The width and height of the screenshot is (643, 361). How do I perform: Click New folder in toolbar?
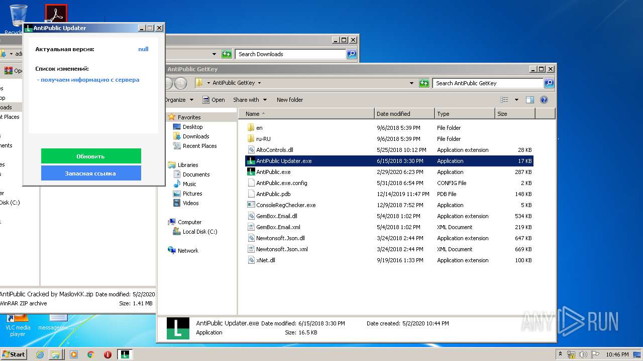pyautogui.click(x=290, y=100)
